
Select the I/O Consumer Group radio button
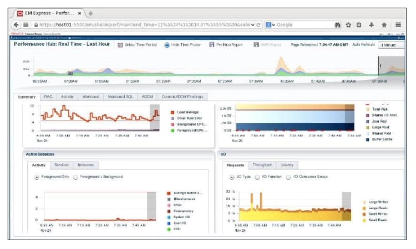pyautogui.click(x=288, y=177)
